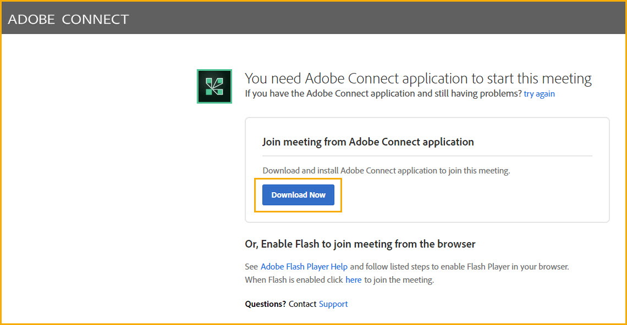
Task: Click the 'Or, Enable Flash to join meeting' heading
Action: point(360,244)
